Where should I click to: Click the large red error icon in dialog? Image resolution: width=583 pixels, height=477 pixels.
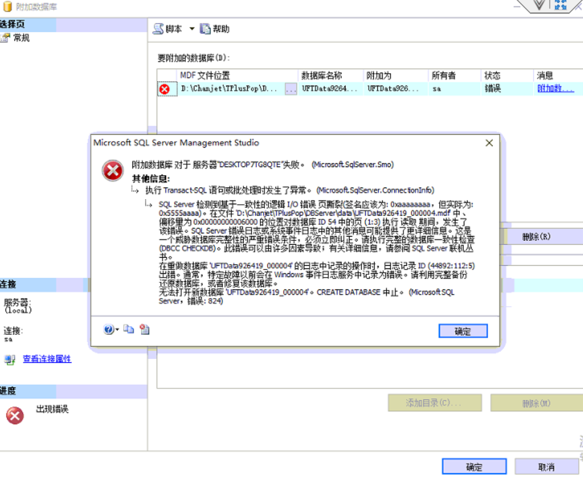pos(113,171)
